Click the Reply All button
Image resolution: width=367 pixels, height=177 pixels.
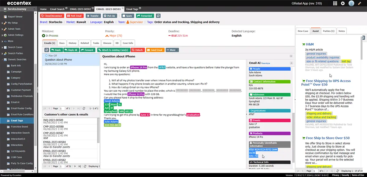(x=71, y=50)
